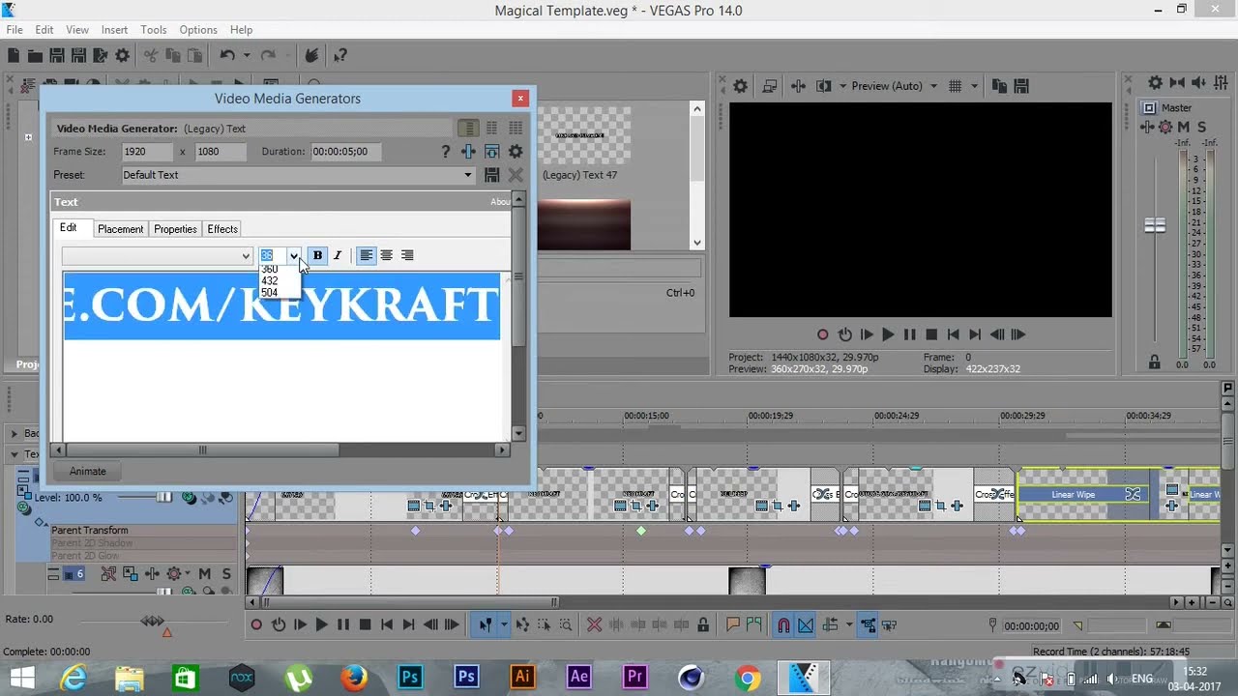Open Master automation settings icon
The image size is (1238, 696).
(1165, 127)
